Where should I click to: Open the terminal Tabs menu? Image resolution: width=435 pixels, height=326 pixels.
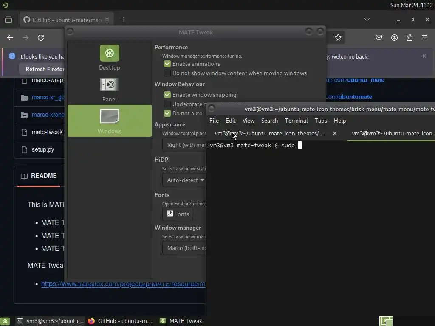tap(321, 121)
